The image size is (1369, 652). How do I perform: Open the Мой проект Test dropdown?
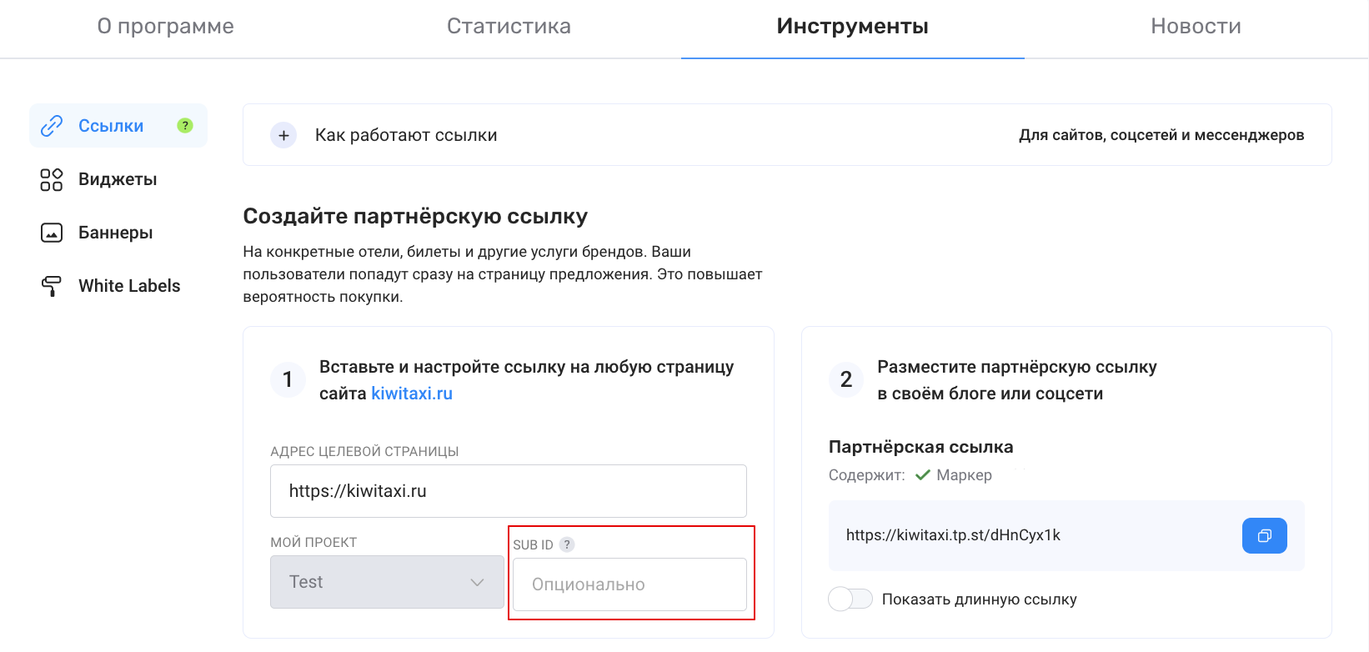coord(387,582)
